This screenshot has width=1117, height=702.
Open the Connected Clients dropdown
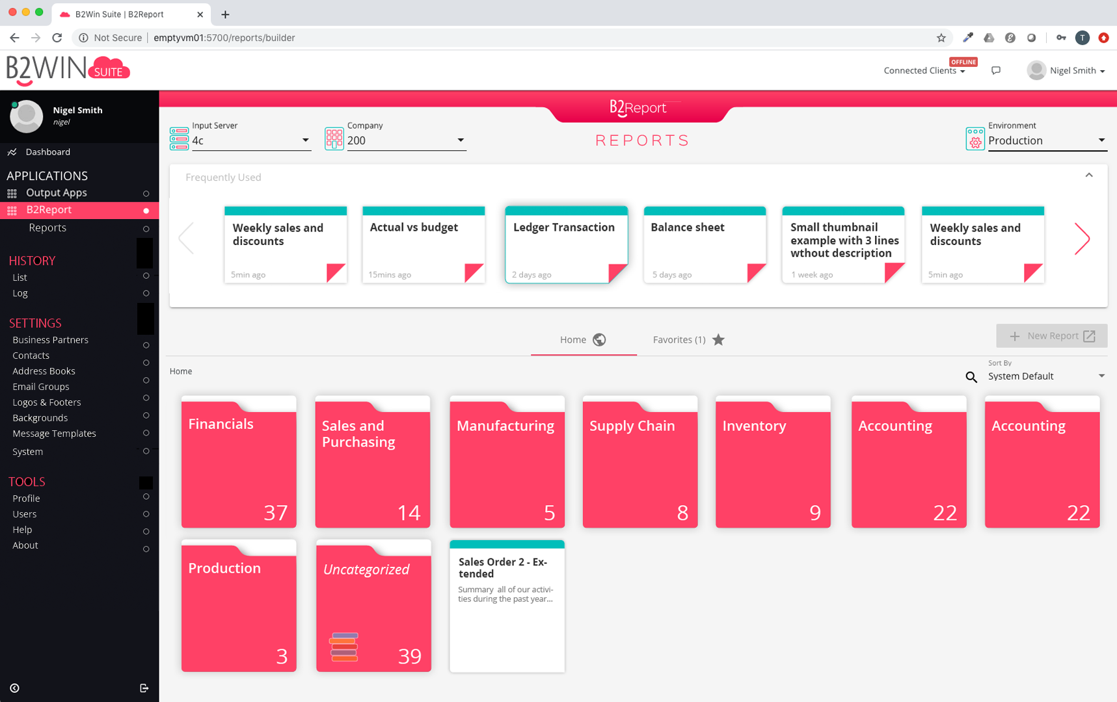click(924, 70)
